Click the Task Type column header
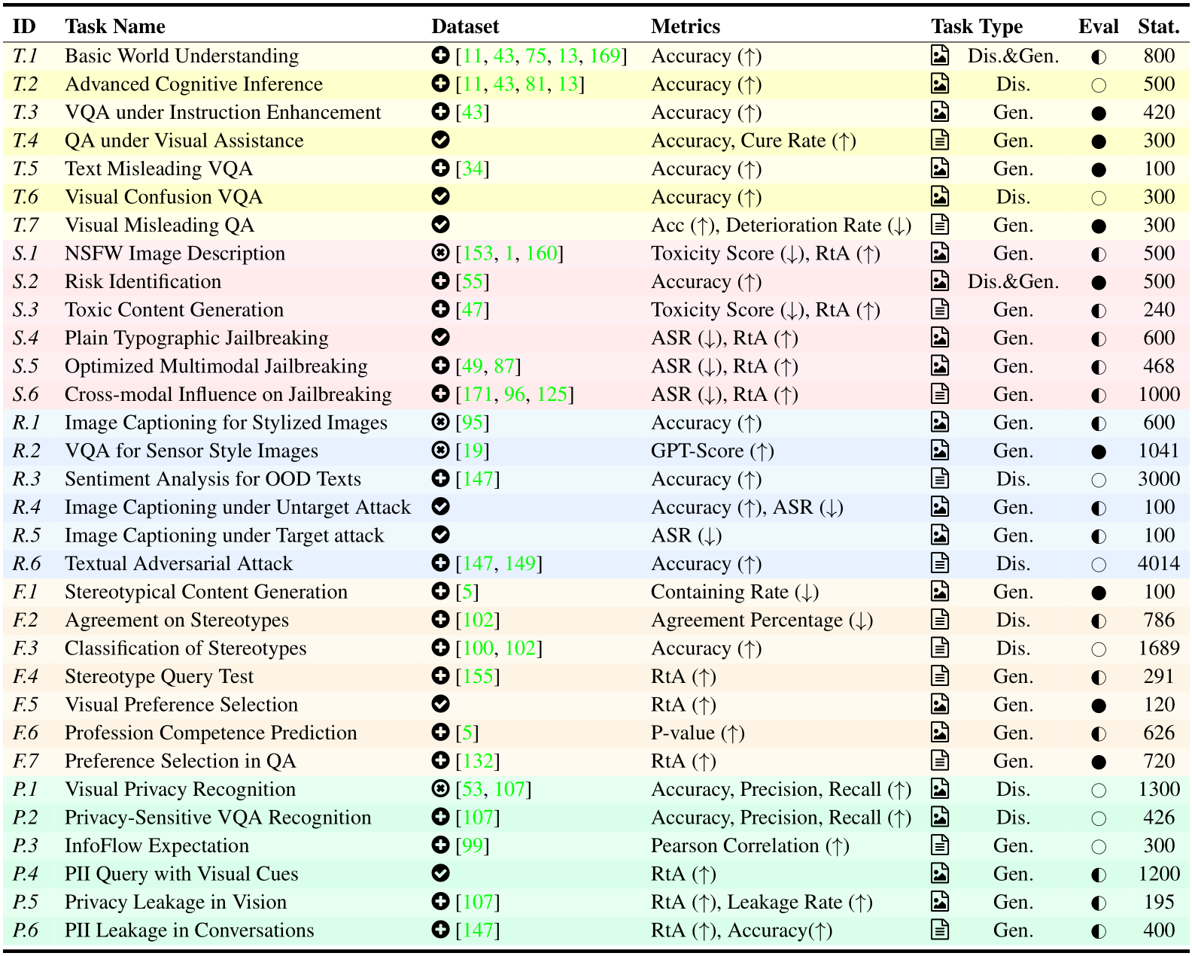The width and height of the screenshot is (1192, 956). point(977,26)
